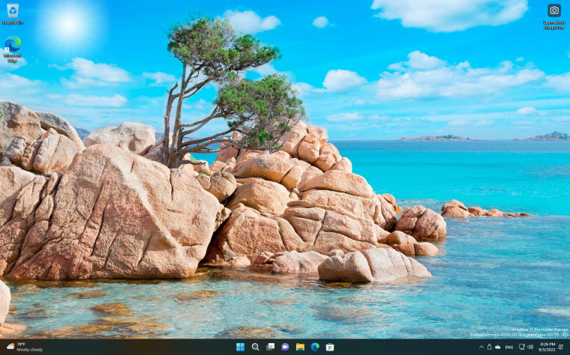Open Task View on the taskbar

[x=270, y=347]
